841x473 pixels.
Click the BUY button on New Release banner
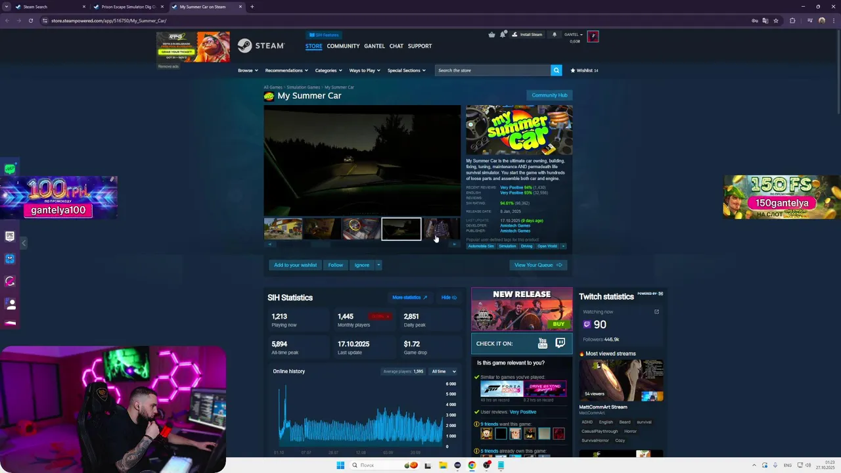click(x=558, y=324)
